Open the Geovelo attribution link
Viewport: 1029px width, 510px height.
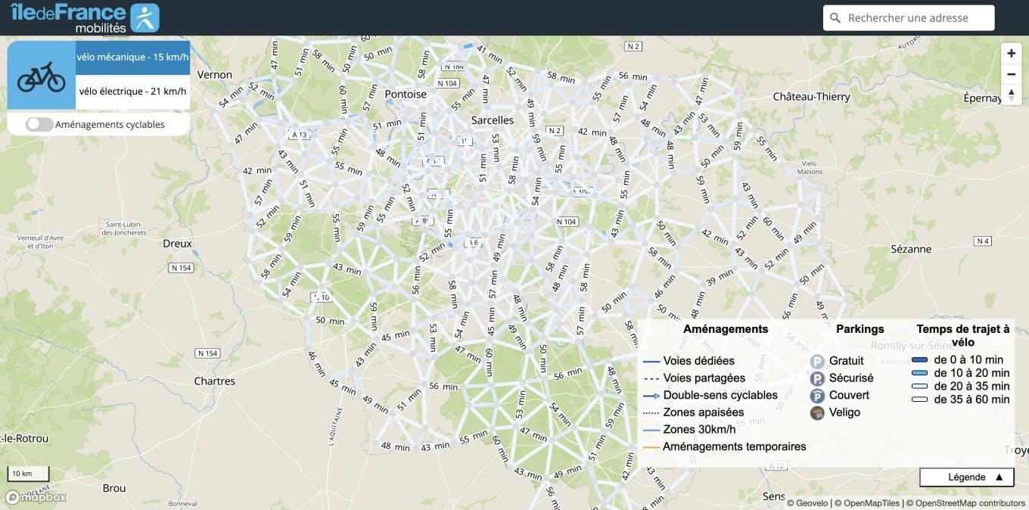tap(810, 502)
